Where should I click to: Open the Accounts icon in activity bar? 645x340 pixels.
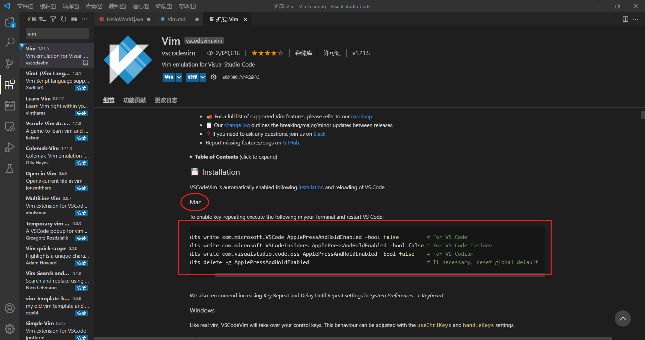pos(10,308)
